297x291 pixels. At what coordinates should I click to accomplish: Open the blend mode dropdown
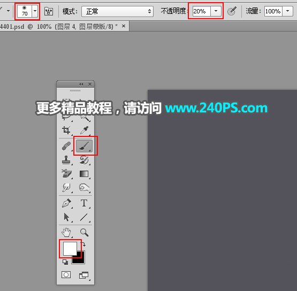point(117,11)
